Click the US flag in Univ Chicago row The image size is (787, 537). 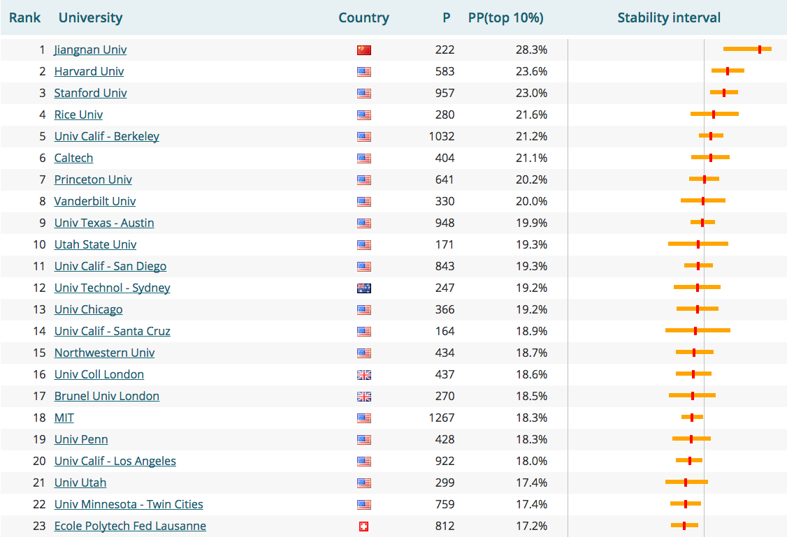tap(364, 310)
